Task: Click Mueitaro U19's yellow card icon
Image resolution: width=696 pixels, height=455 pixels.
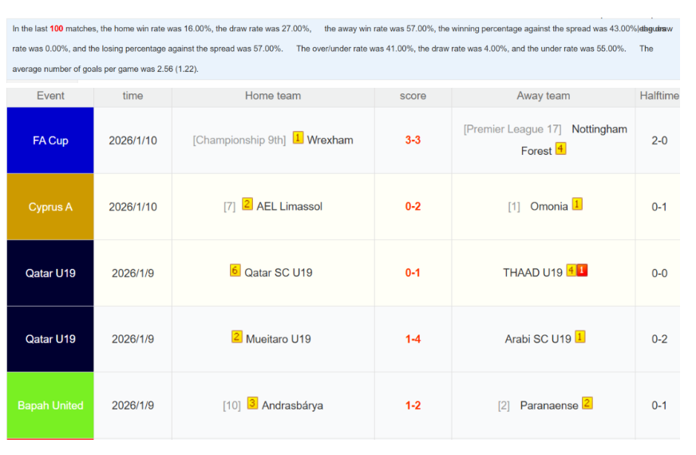Action: click(x=236, y=336)
